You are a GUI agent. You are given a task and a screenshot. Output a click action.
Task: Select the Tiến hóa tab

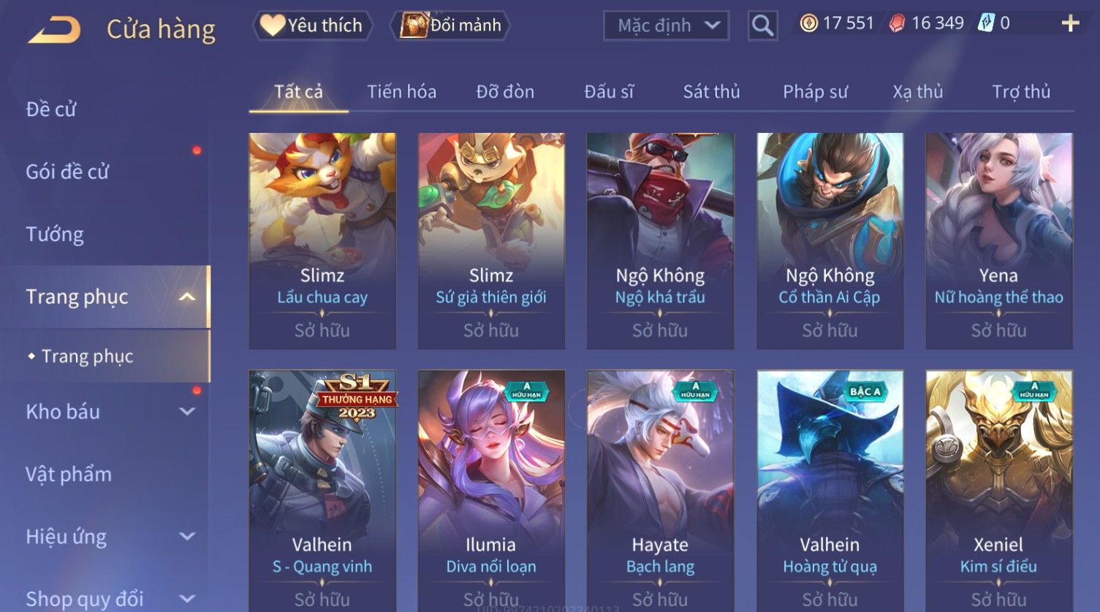tap(401, 92)
